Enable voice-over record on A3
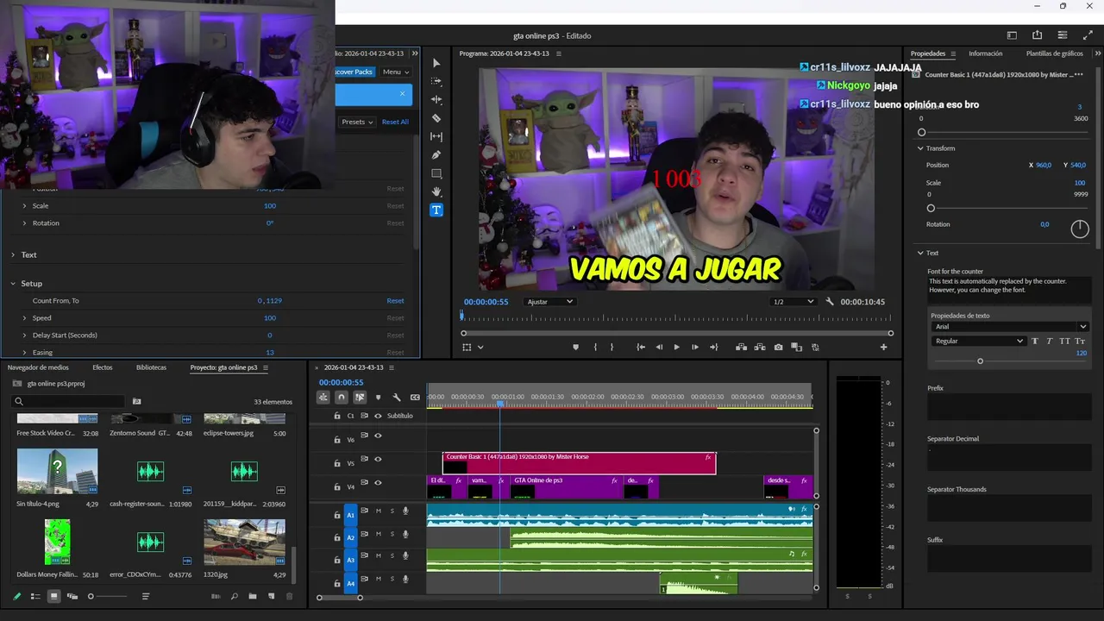 405,556
